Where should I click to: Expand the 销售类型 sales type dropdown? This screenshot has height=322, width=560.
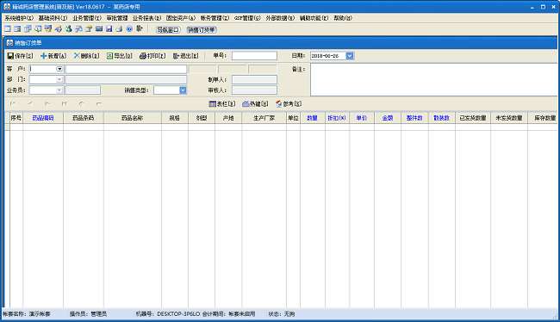point(183,90)
